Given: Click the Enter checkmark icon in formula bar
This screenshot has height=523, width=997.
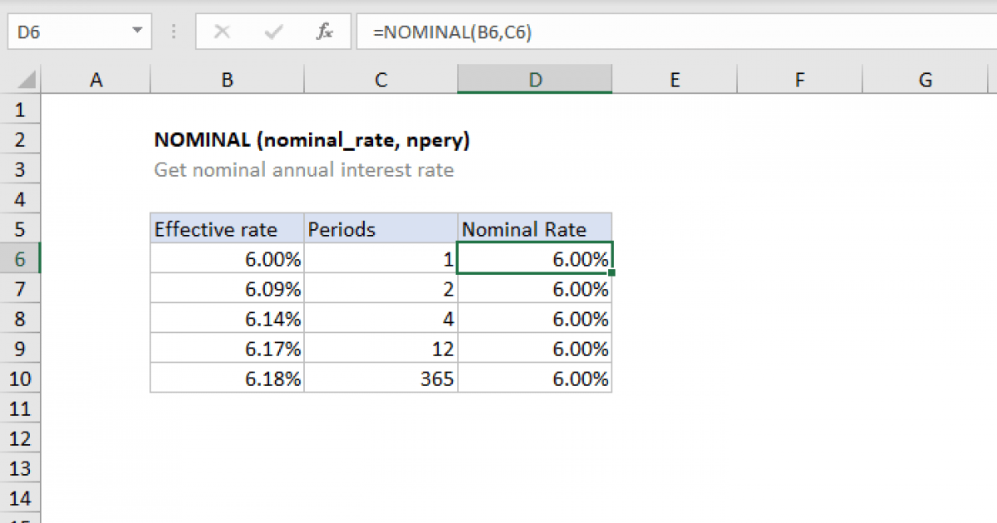Looking at the screenshot, I should point(273,32).
